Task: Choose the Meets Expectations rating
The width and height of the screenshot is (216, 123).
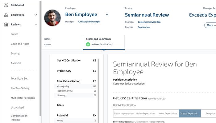Action: [x=168, y=113]
